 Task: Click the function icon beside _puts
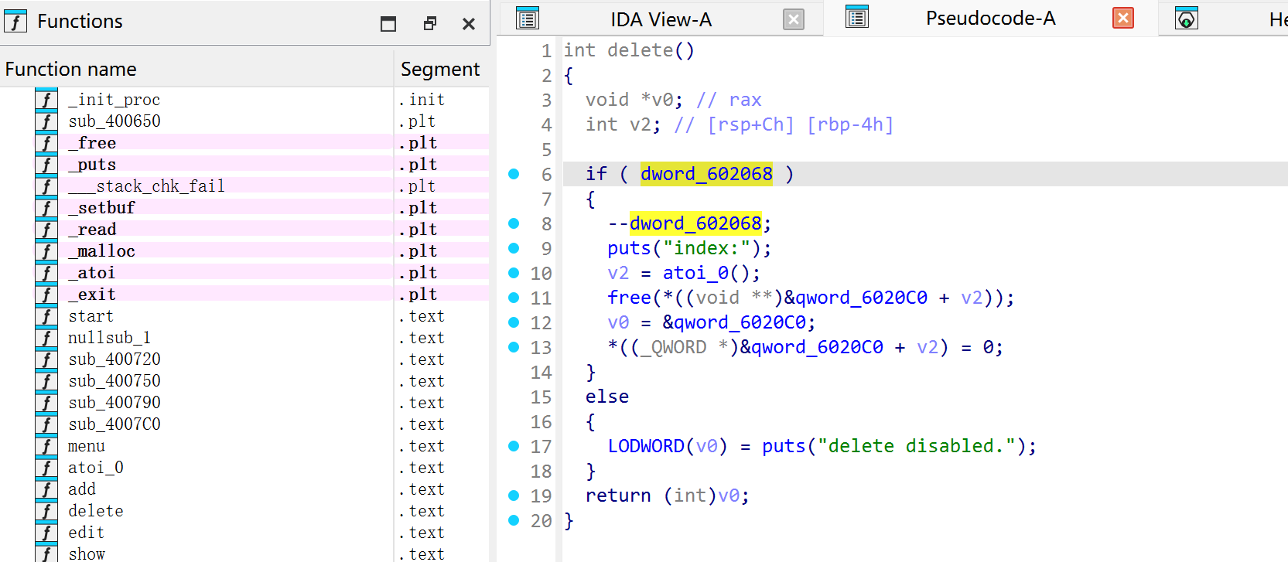coord(46,165)
